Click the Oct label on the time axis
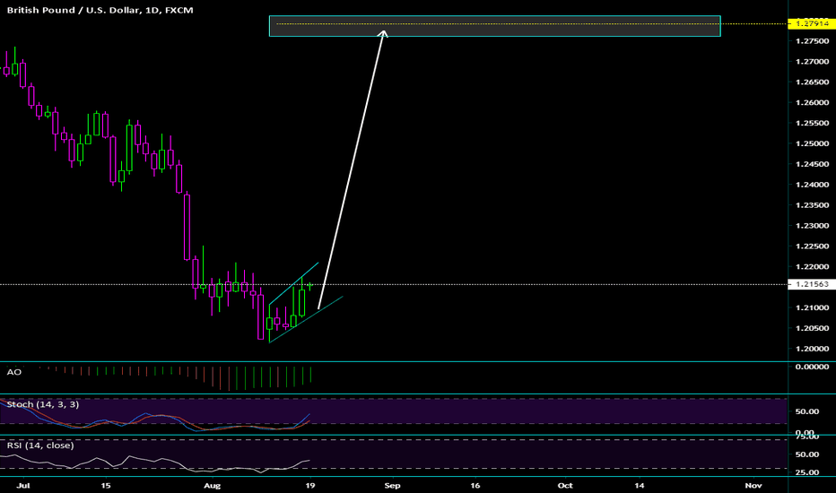Viewport: 836px width, 493px height. tap(565, 486)
